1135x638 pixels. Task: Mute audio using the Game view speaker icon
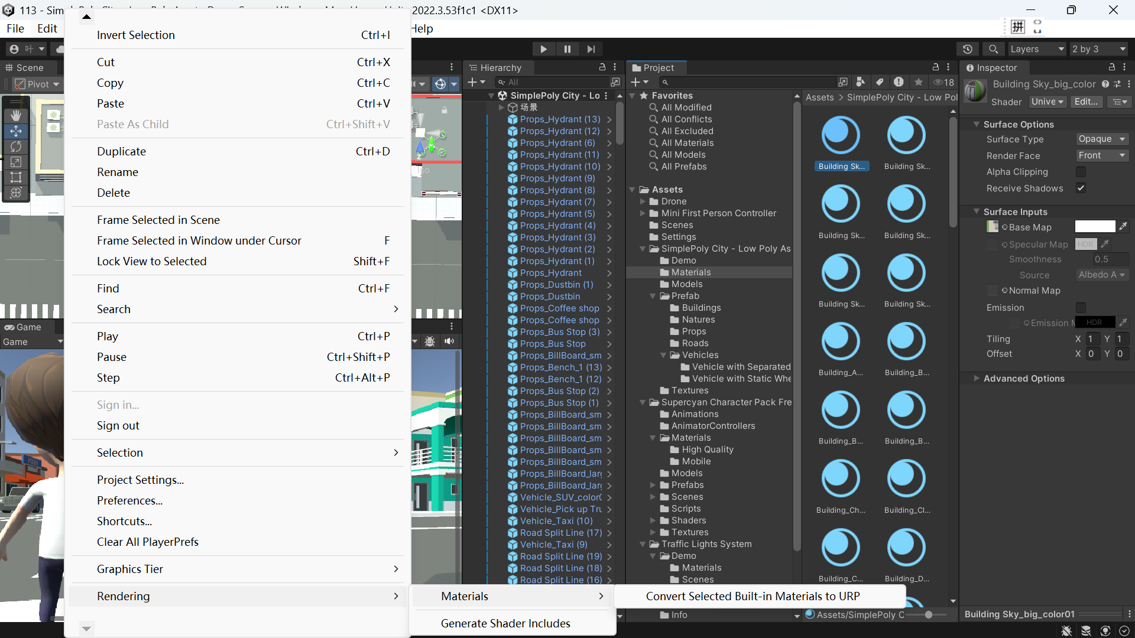[x=450, y=342]
